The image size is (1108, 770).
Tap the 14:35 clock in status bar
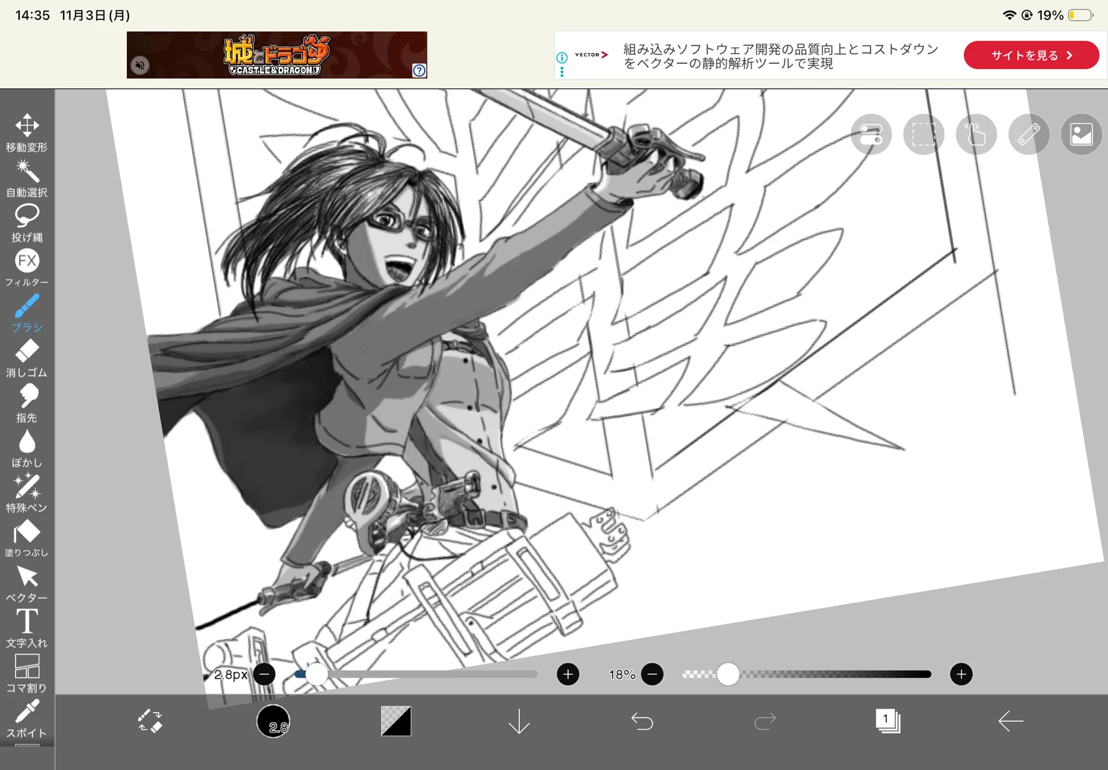pos(32,15)
